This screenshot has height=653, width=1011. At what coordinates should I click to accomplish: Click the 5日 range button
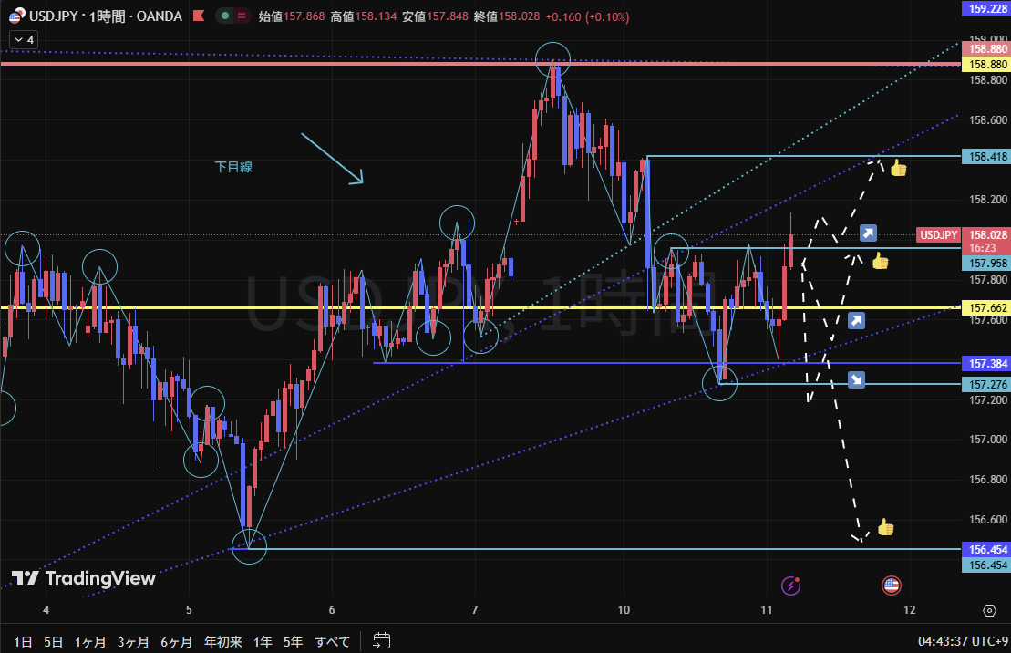54,641
